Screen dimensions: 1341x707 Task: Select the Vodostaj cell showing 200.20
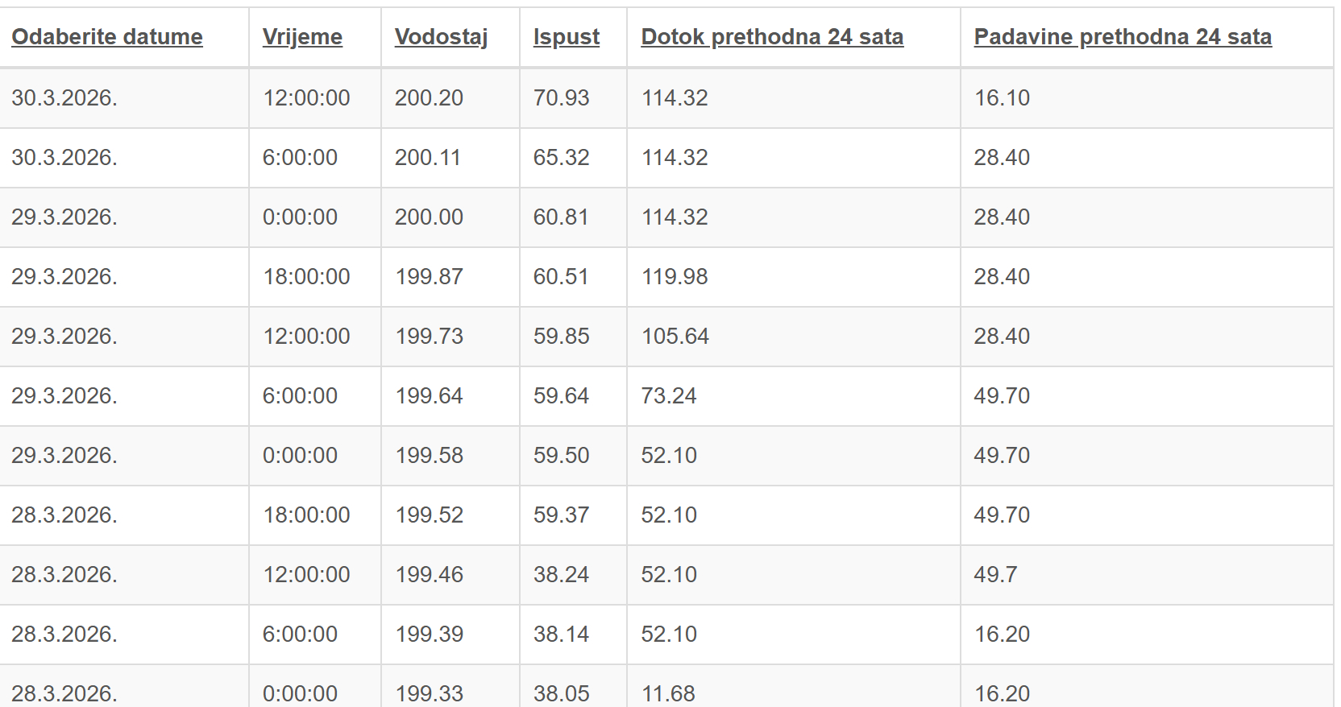[x=429, y=98]
